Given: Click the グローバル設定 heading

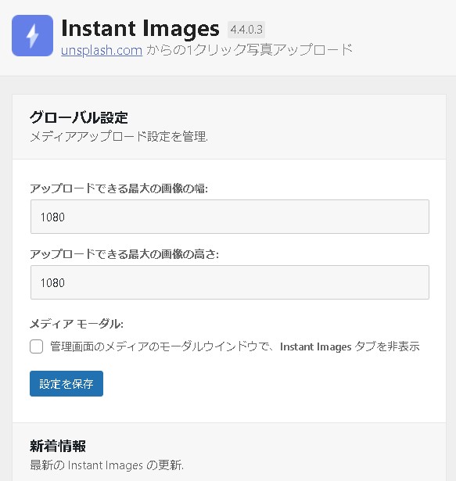Looking at the screenshot, I should pos(78,117).
